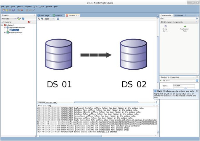Click the Name field in Properties
The height and width of the screenshot is (141, 200).
tap(184, 86)
